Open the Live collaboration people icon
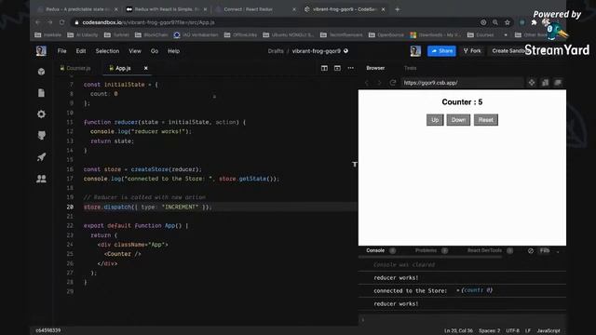This screenshot has width=596, height=335. click(41, 179)
